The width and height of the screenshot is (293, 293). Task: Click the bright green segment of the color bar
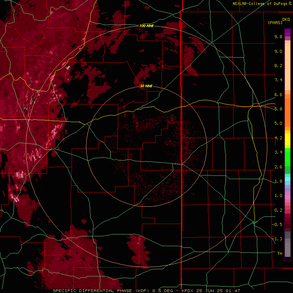click(287, 157)
